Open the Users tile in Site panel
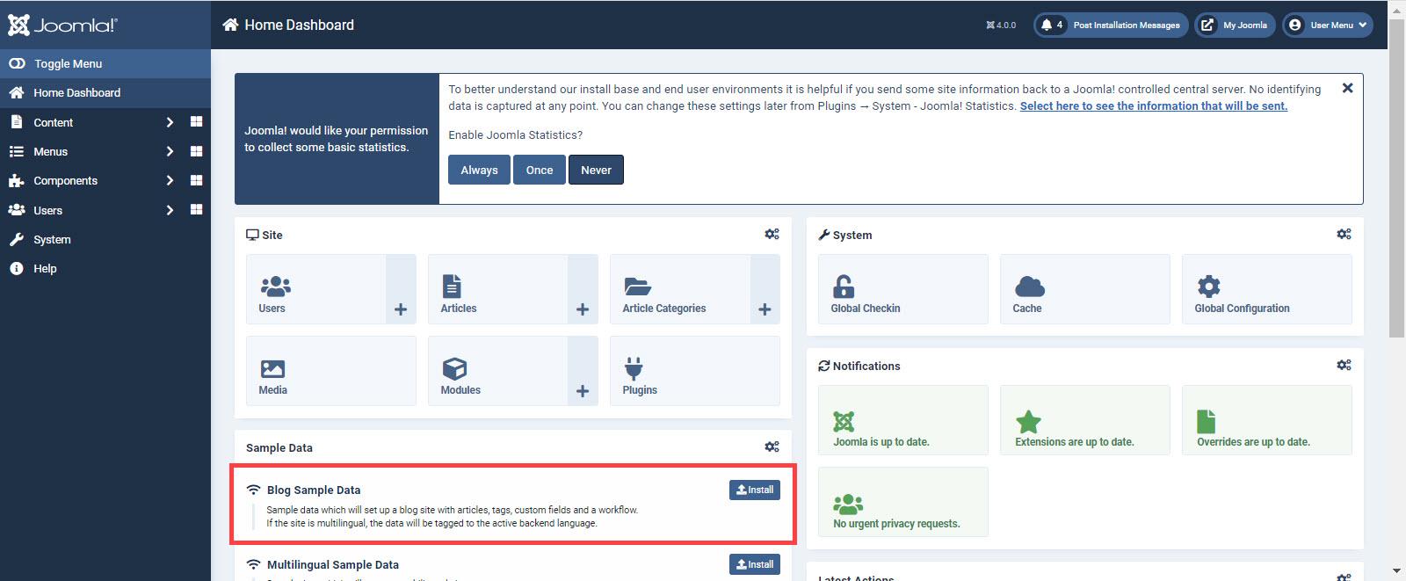The image size is (1406, 581). [316, 289]
